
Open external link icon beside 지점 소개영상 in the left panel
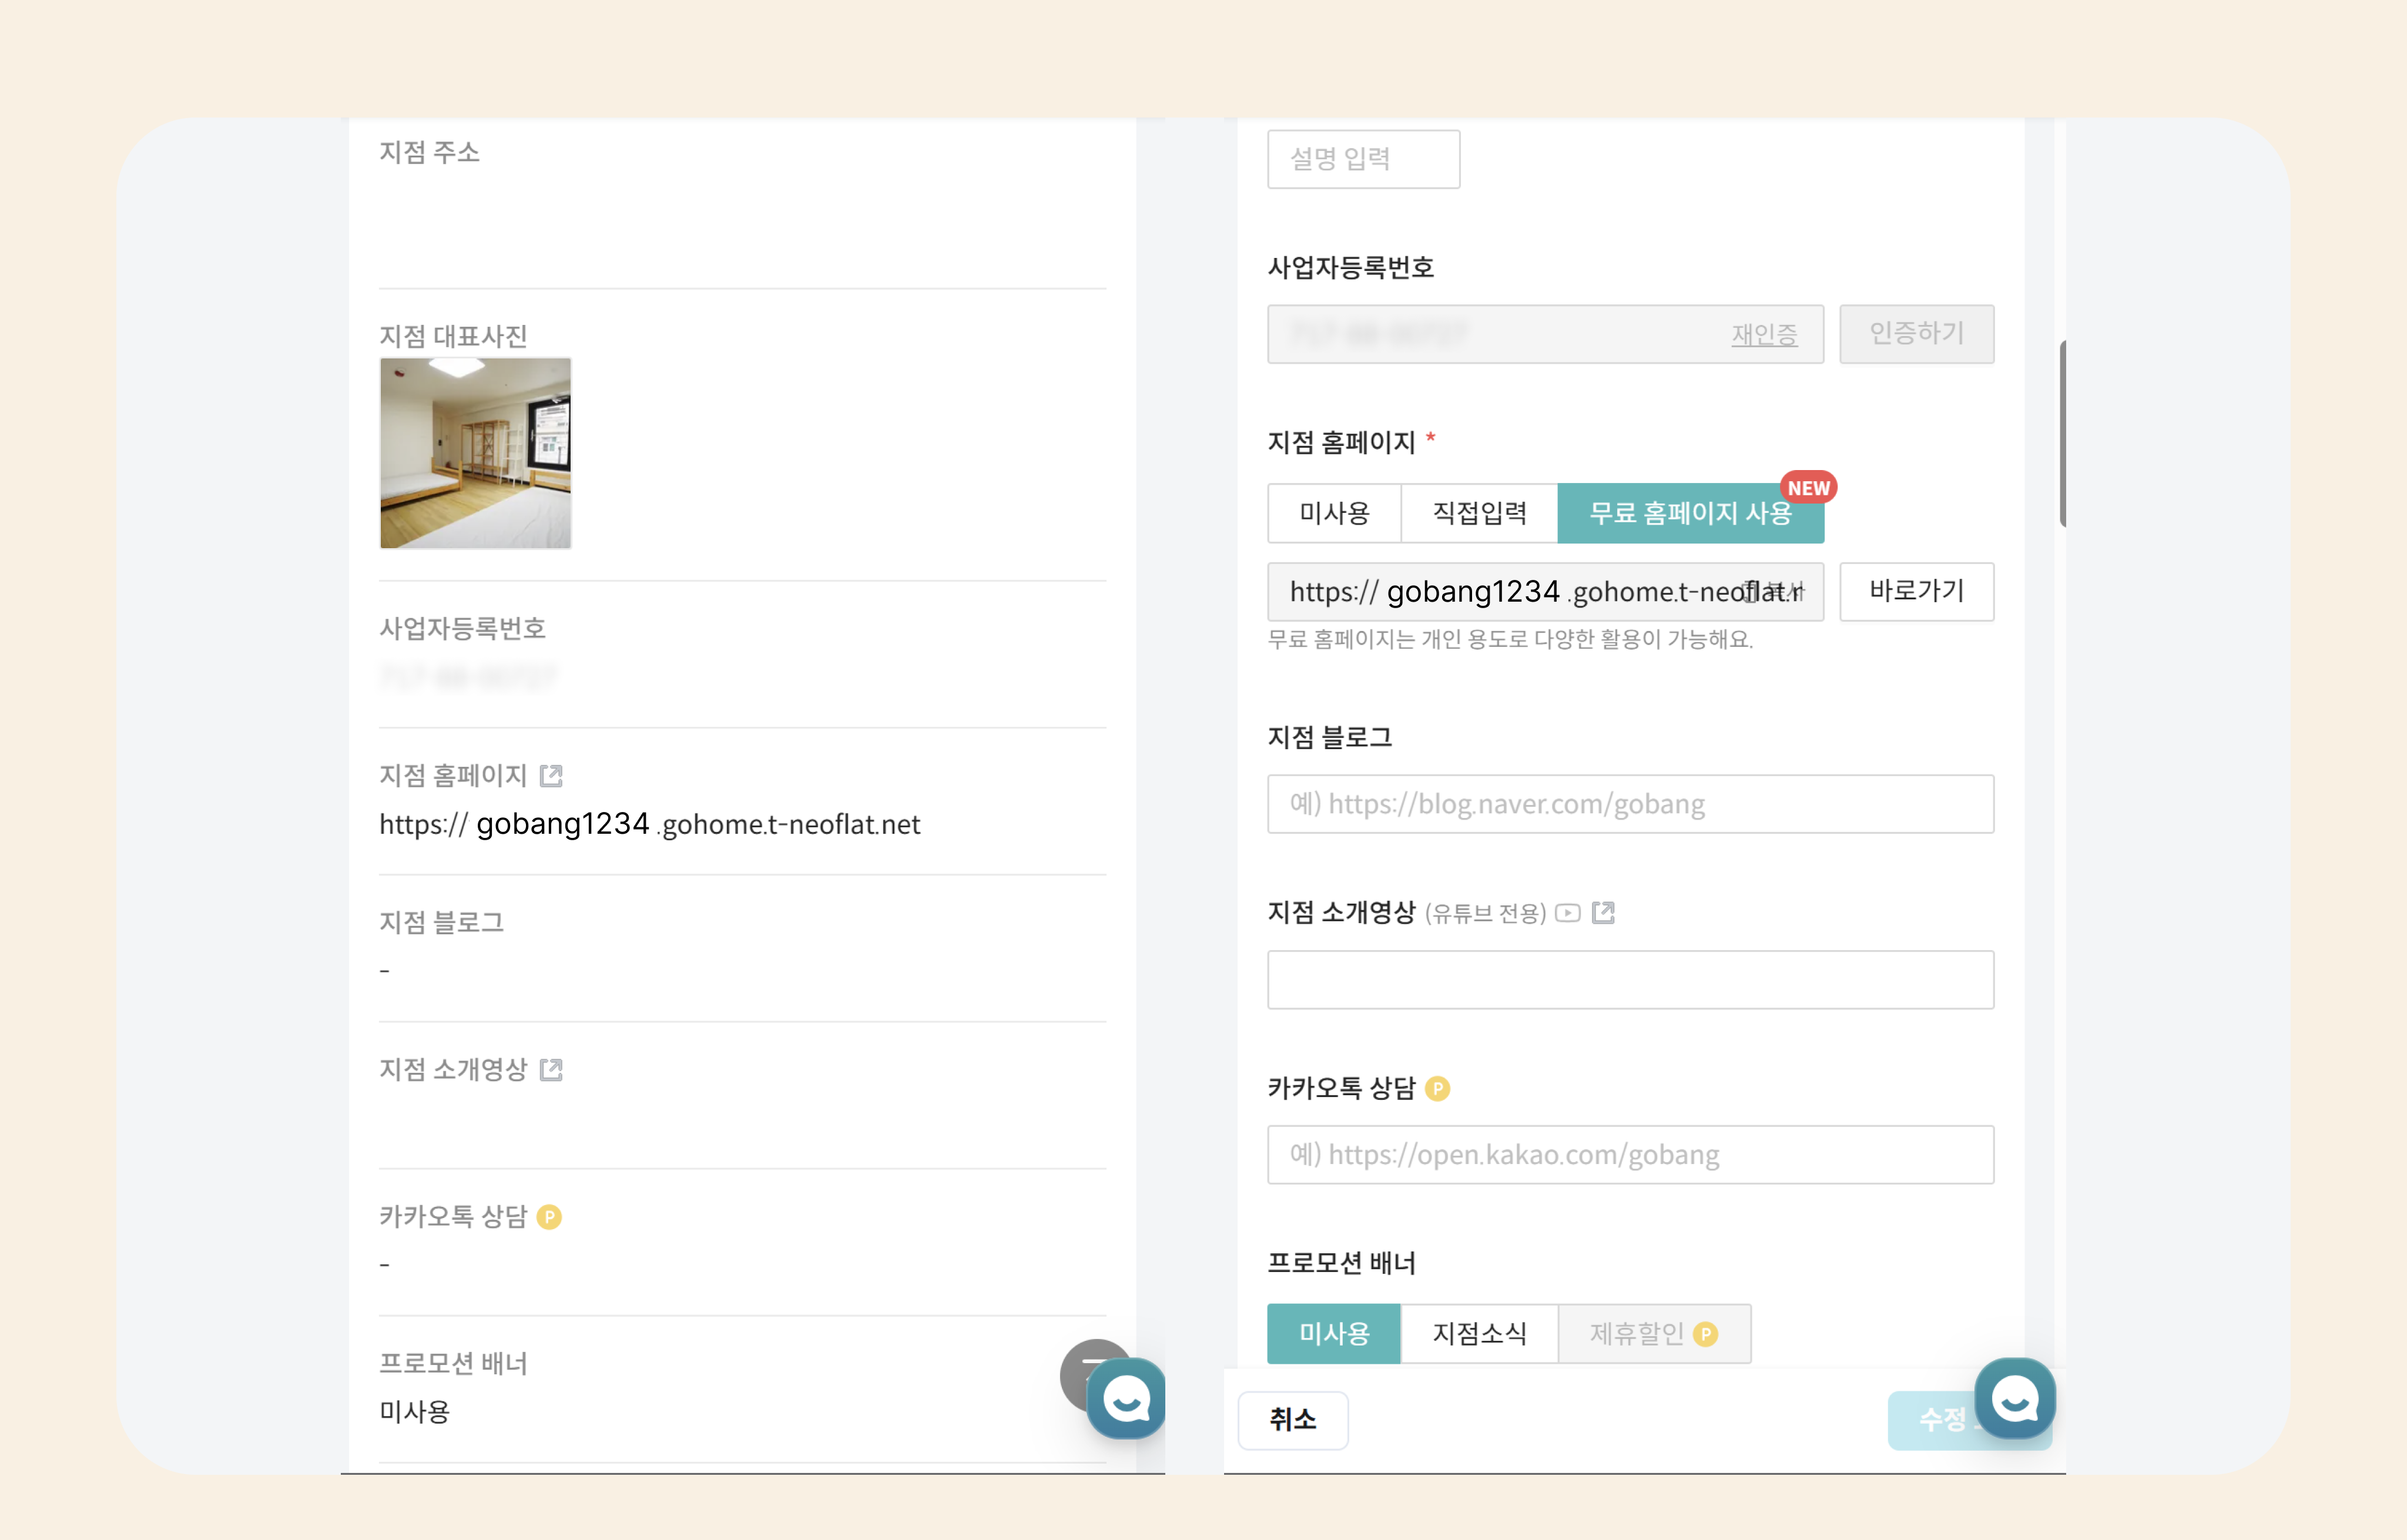pos(551,1069)
